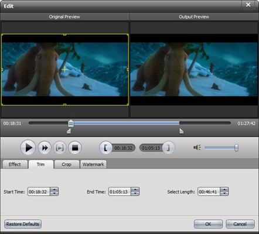Open the Crop tab

click(66, 164)
